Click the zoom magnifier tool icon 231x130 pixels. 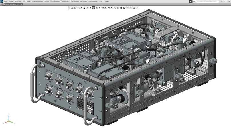[78, 8]
